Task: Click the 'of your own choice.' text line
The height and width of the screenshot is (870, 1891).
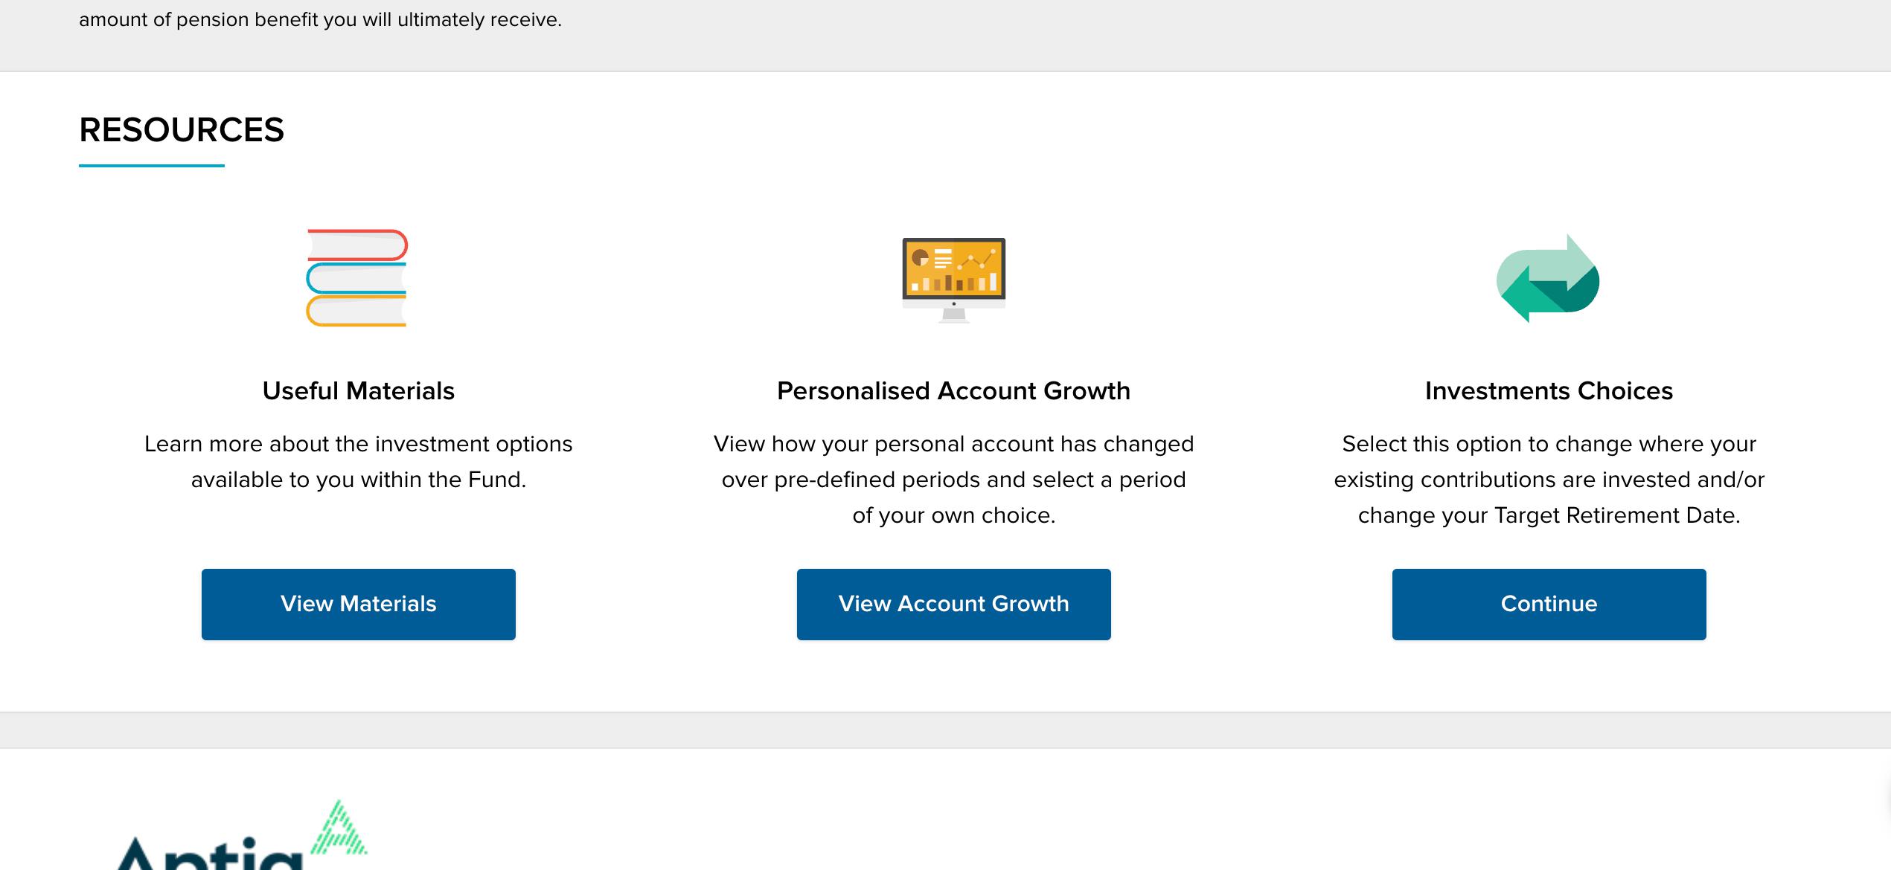Action: click(x=953, y=515)
